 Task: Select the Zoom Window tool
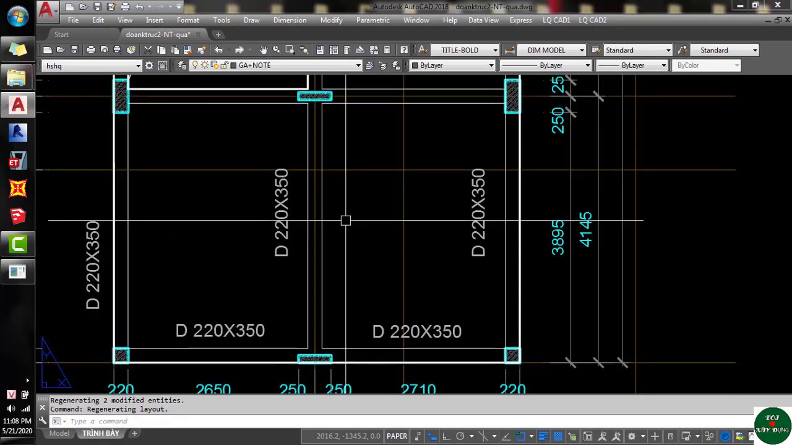290,50
